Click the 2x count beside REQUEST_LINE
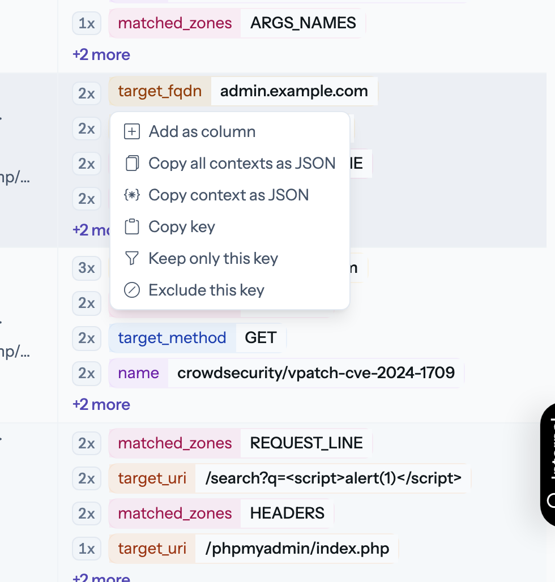The width and height of the screenshot is (555, 582). click(87, 443)
